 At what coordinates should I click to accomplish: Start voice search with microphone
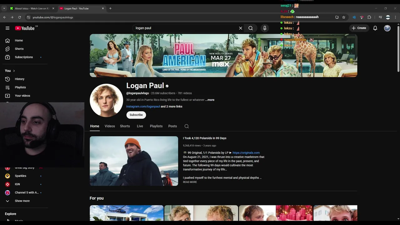[x=265, y=28]
